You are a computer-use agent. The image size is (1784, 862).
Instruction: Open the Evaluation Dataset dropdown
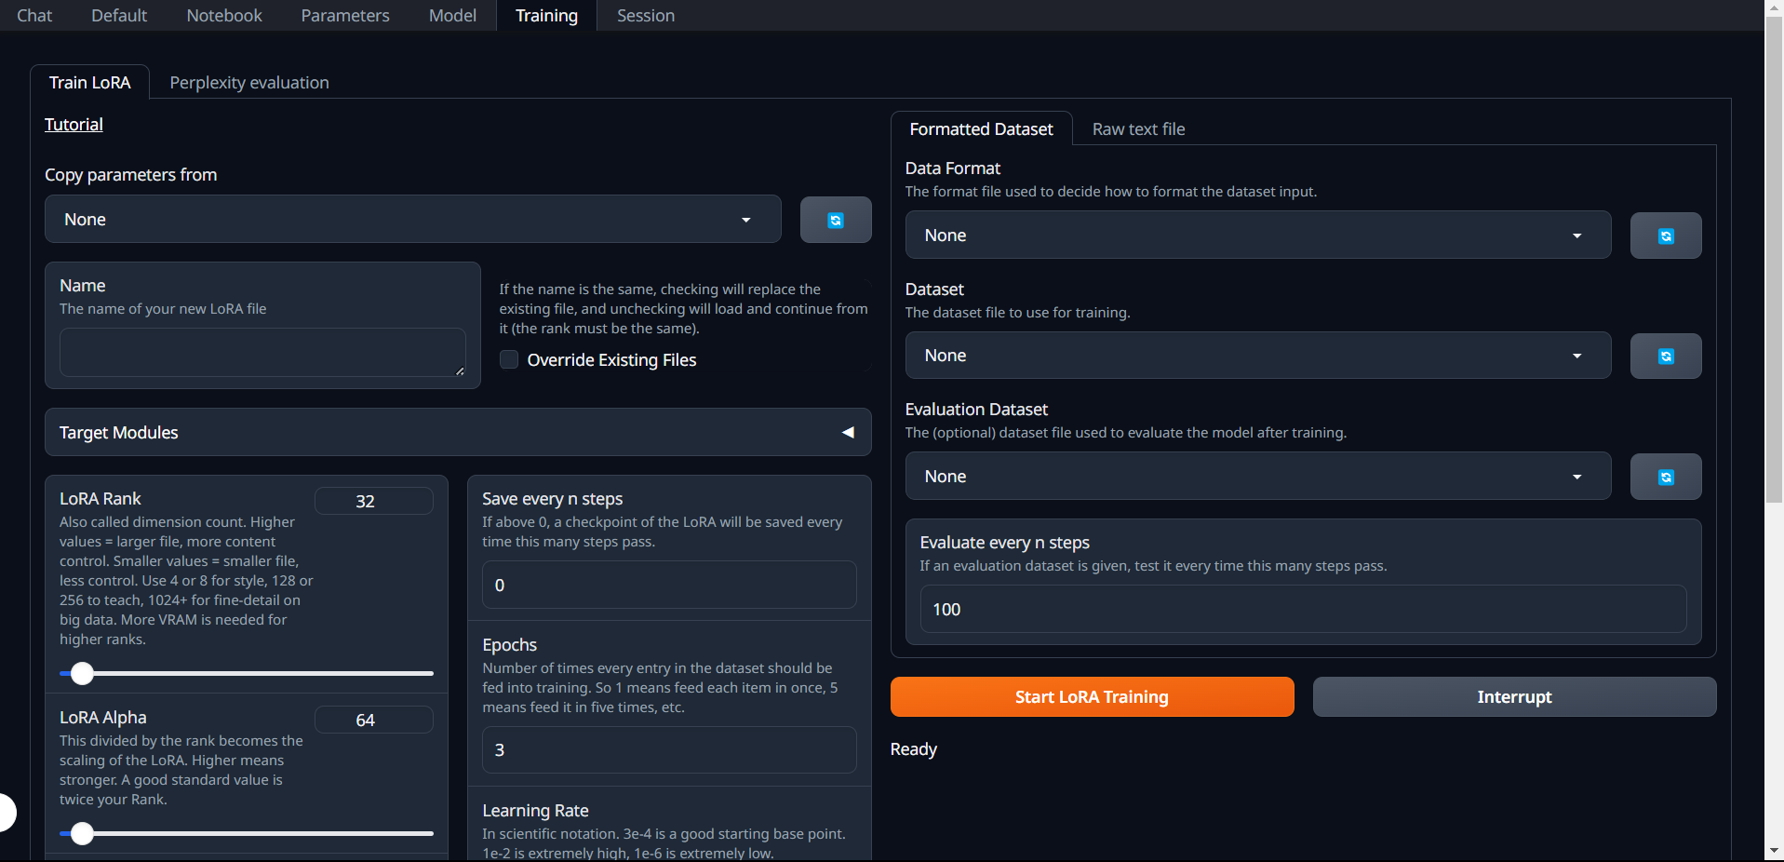click(x=1257, y=477)
